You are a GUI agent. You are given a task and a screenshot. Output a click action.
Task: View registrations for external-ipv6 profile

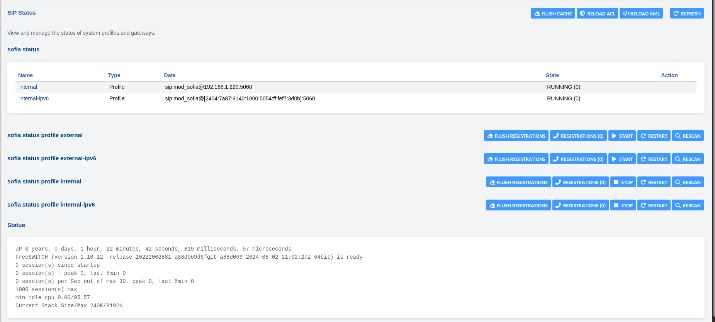pyautogui.click(x=578, y=159)
